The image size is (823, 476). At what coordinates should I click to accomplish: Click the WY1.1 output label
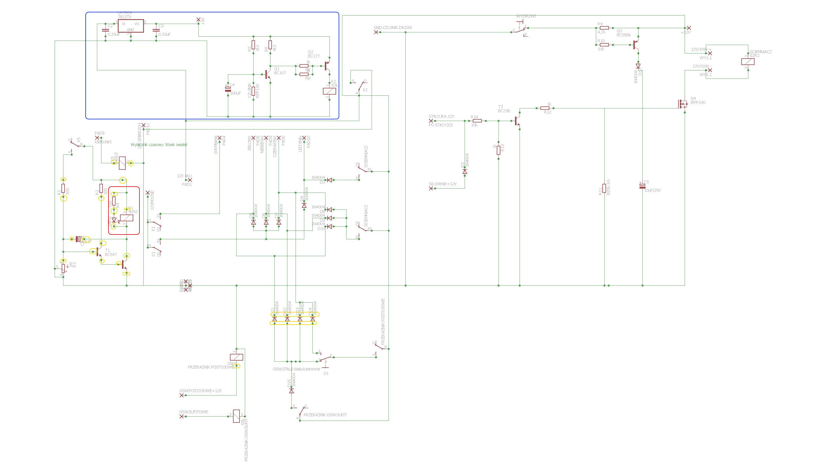(706, 58)
